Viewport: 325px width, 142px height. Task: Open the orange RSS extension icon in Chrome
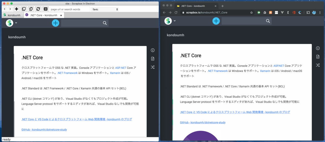point(271,12)
